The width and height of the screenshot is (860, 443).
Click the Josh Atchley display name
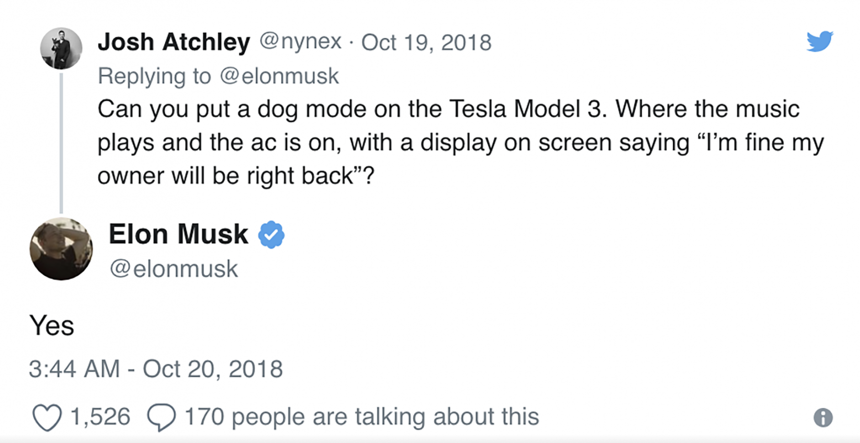tap(174, 42)
